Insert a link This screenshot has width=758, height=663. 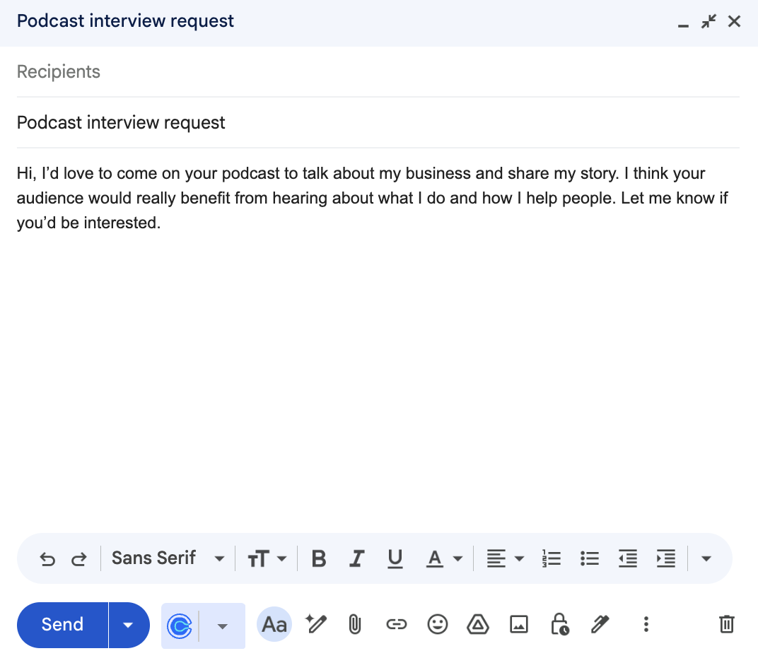click(397, 624)
